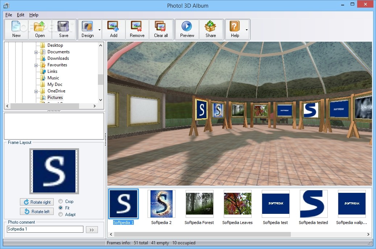Share the current album

pos(211,29)
